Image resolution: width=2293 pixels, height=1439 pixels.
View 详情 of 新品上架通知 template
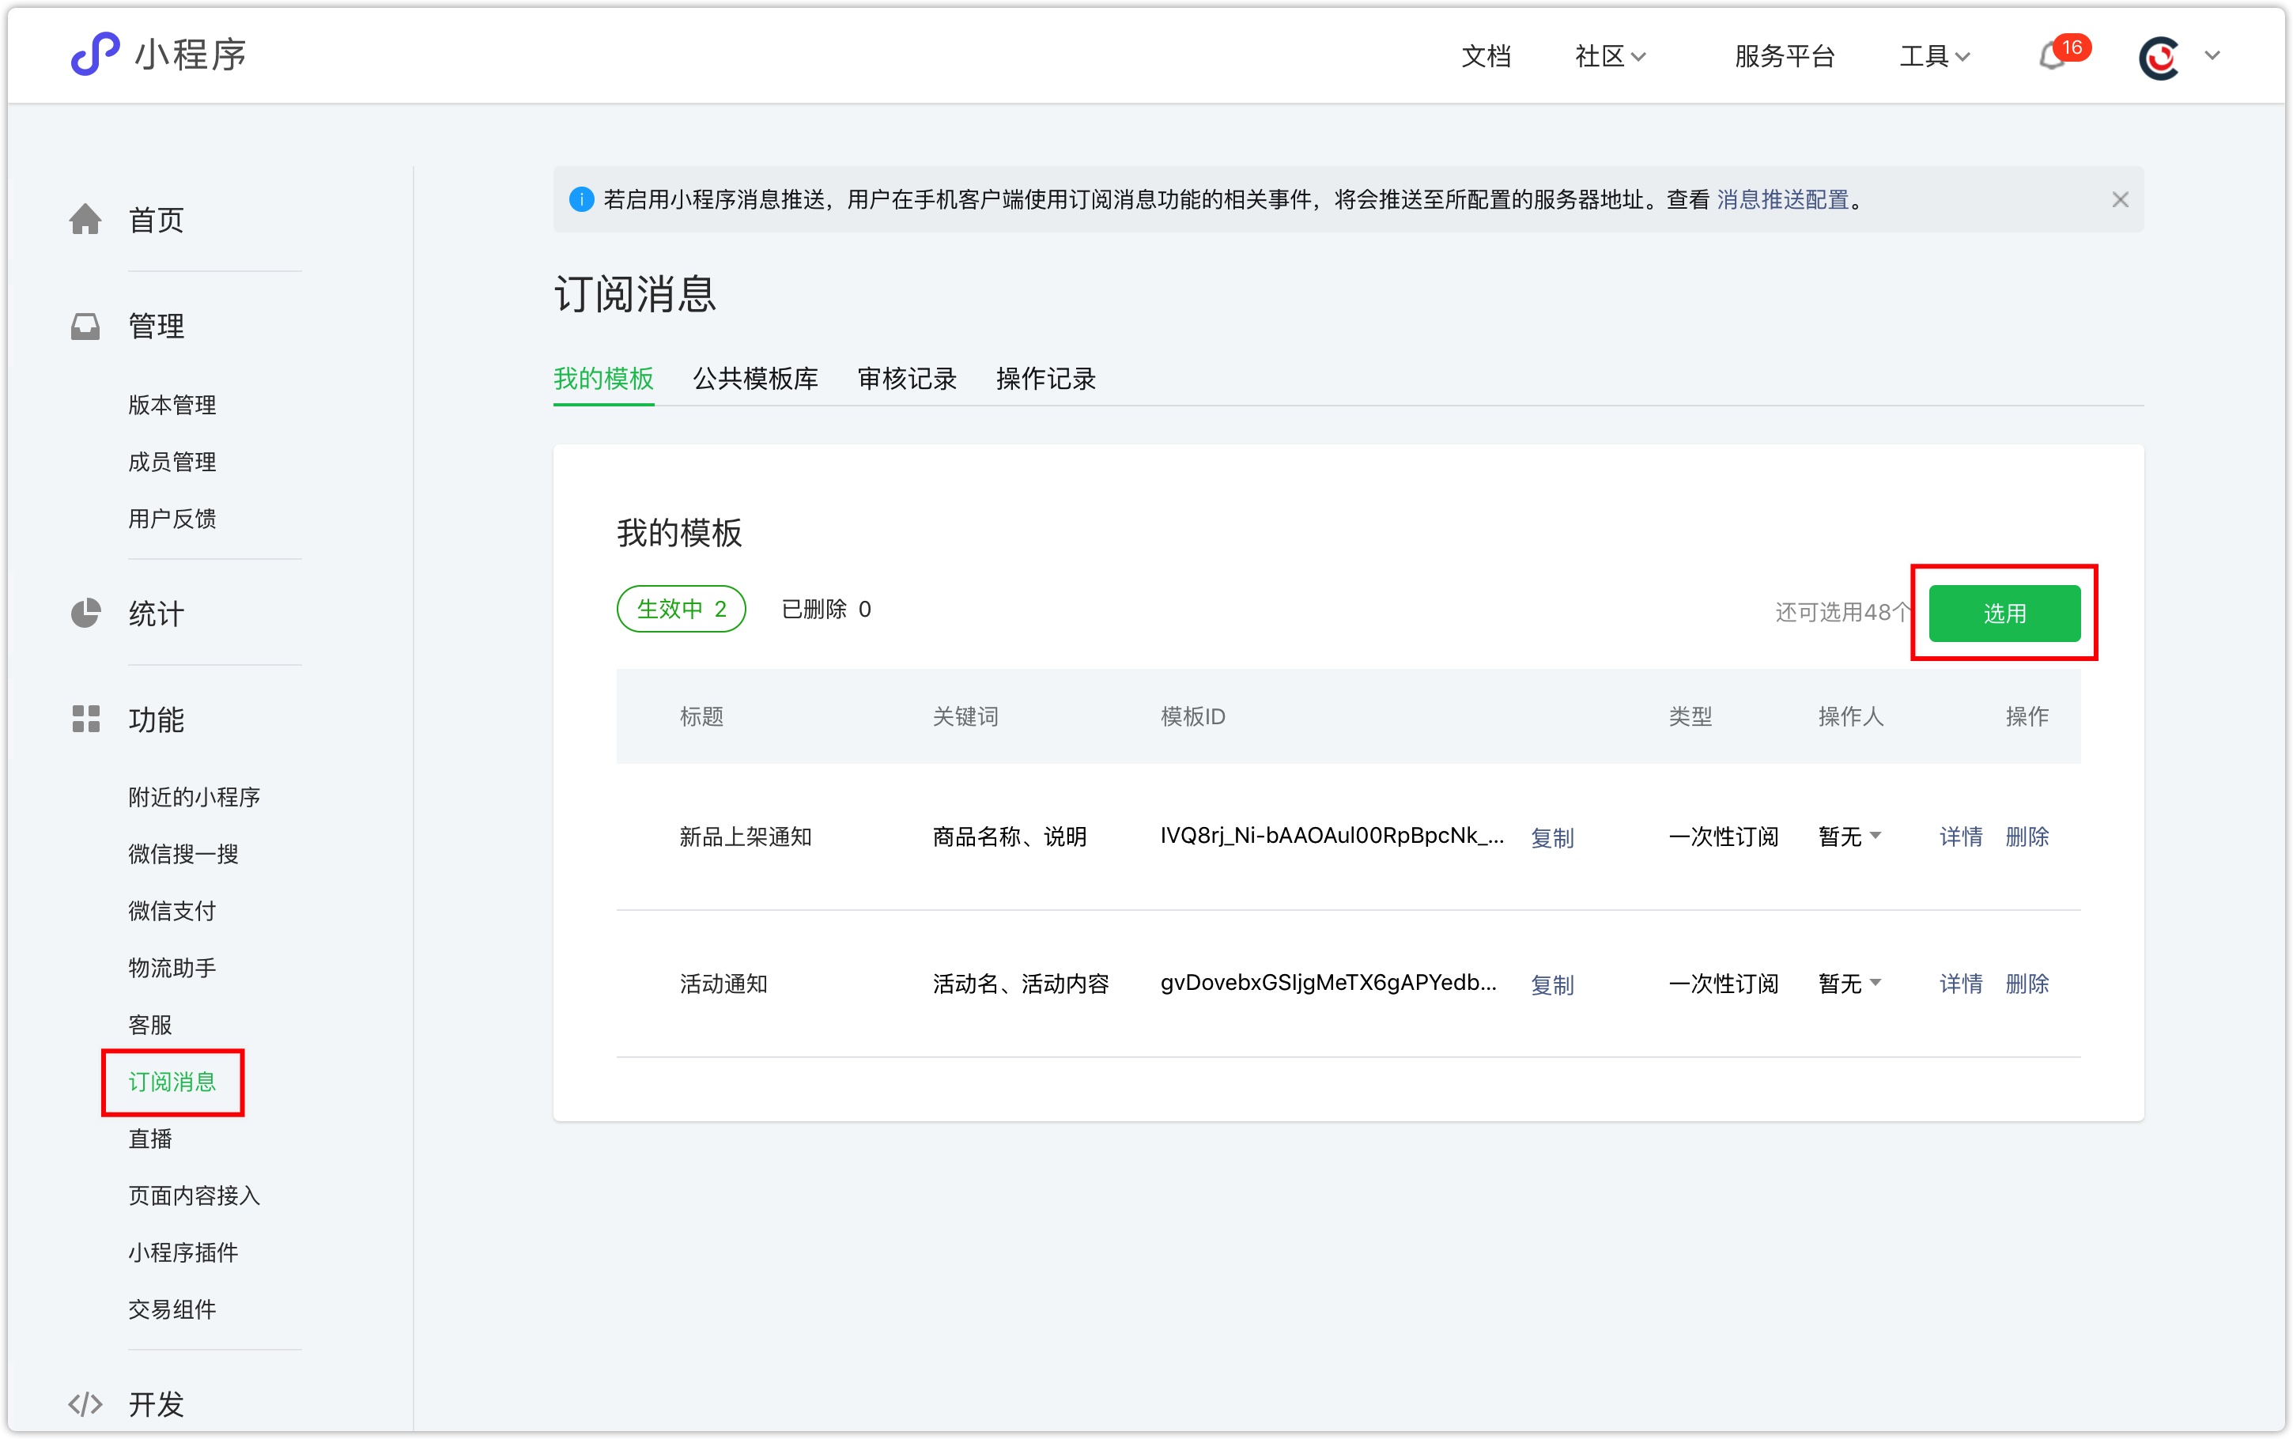click(1961, 837)
